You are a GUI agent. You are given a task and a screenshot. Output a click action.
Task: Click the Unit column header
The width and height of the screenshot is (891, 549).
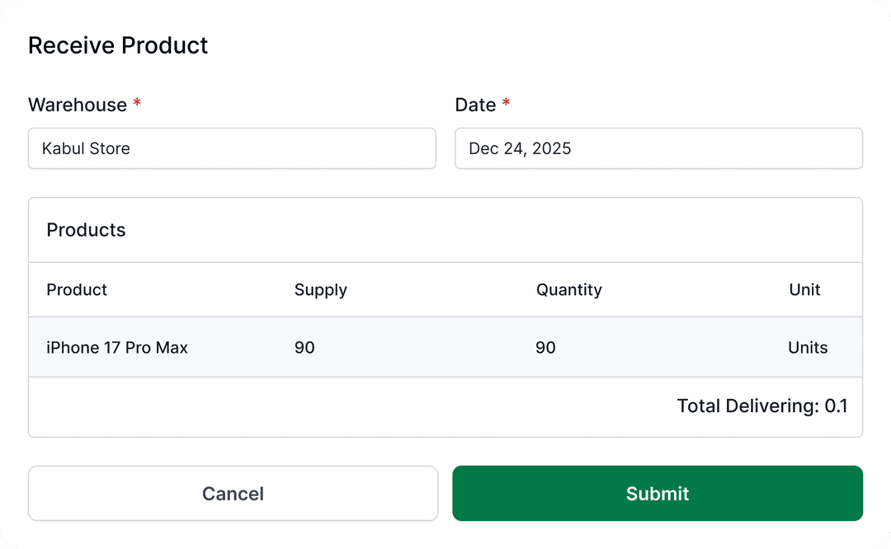click(x=804, y=290)
